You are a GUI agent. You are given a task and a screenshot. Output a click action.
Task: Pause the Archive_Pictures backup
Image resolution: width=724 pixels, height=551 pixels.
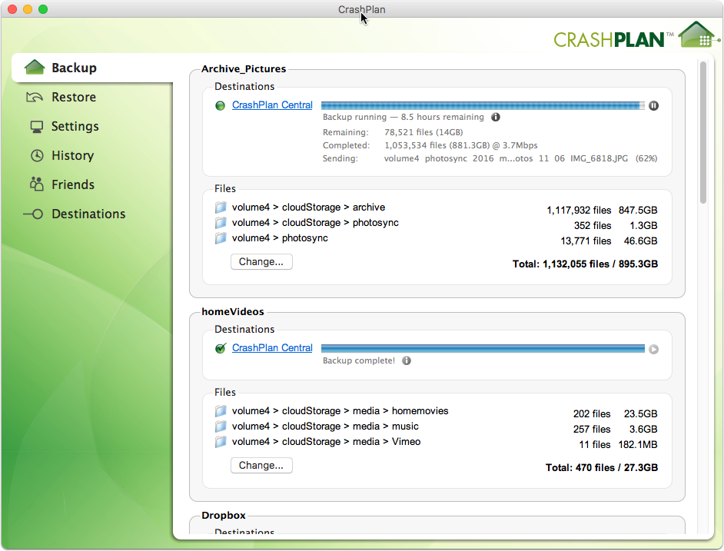[653, 106]
